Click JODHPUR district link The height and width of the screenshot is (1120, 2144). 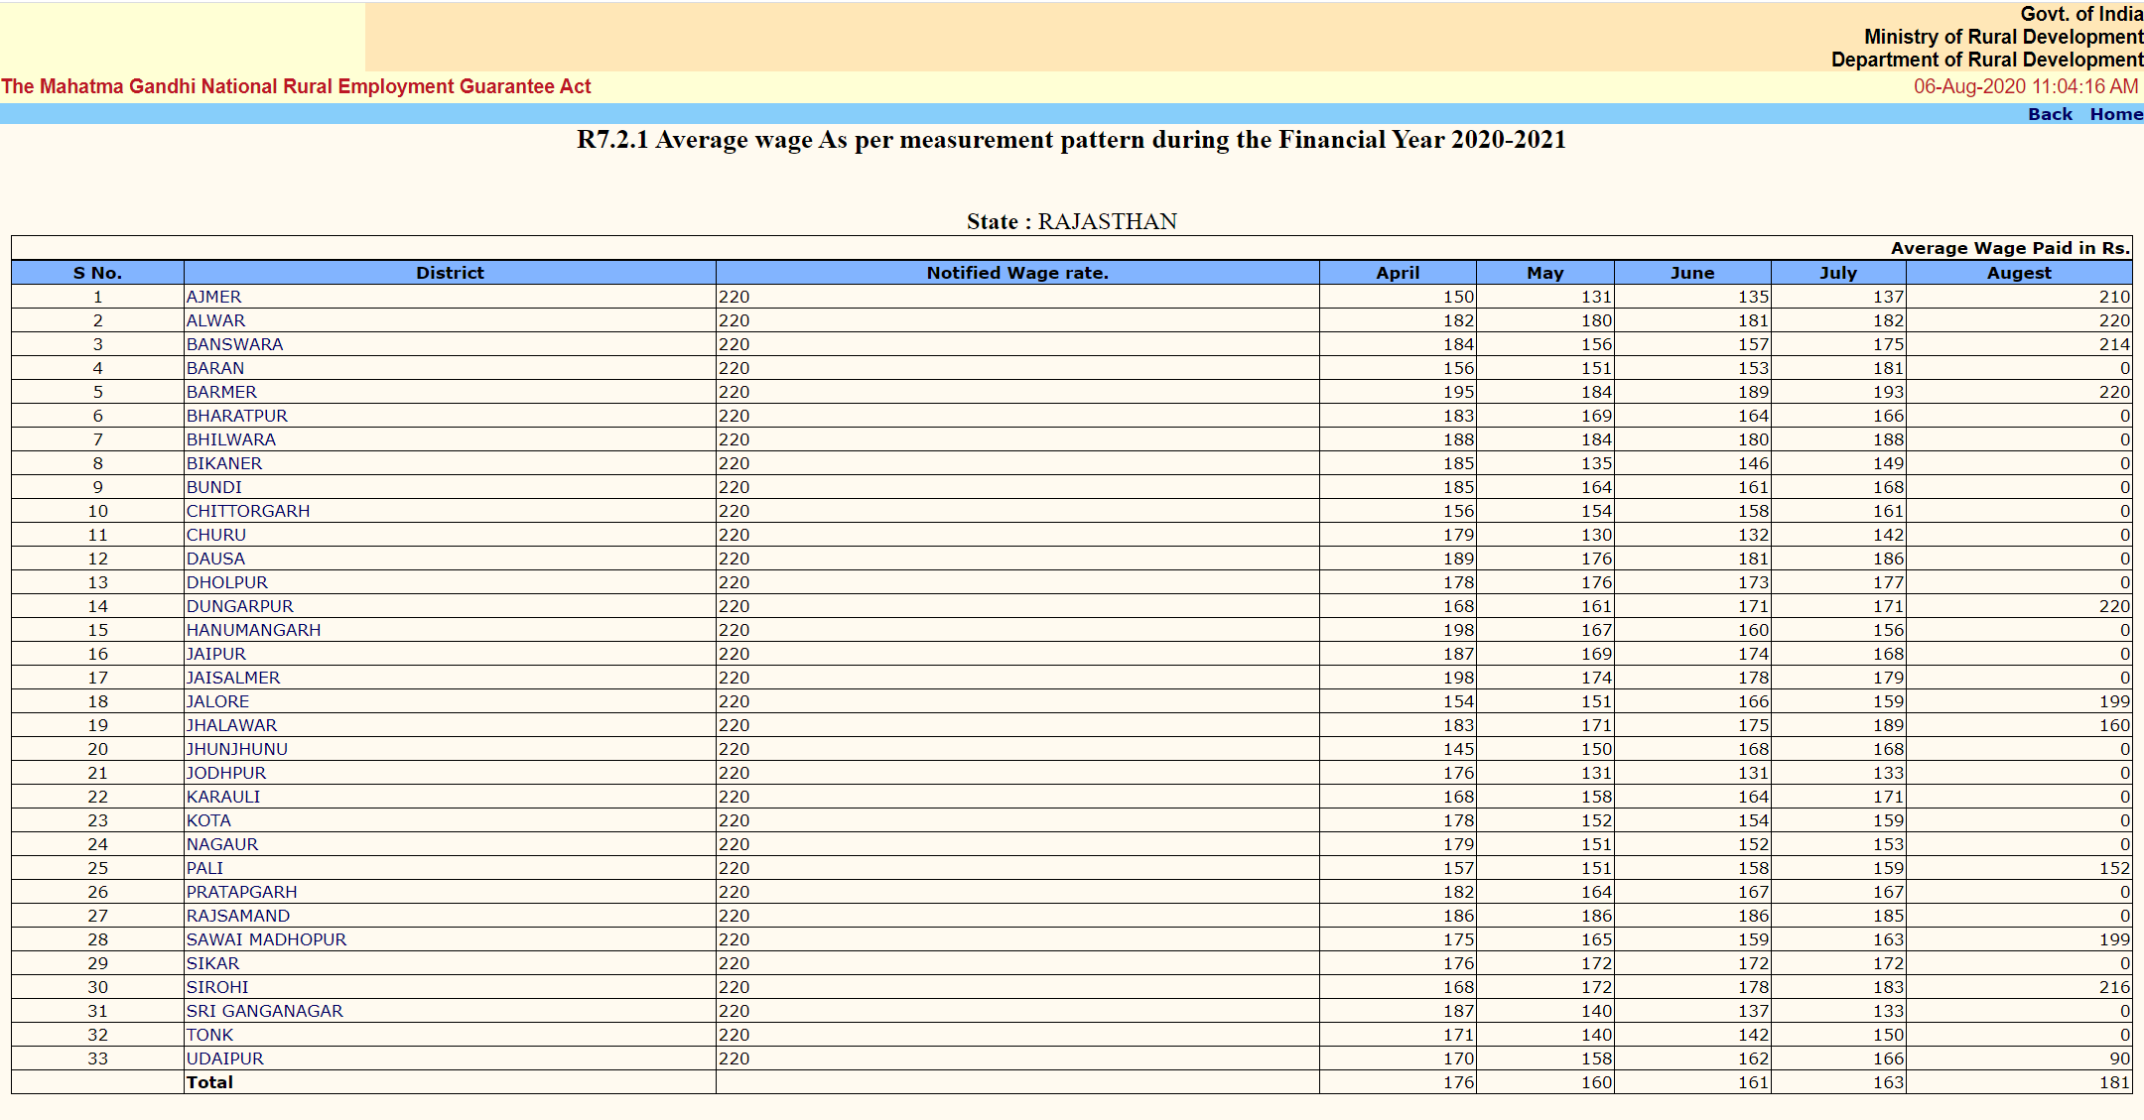pyautogui.click(x=226, y=773)
